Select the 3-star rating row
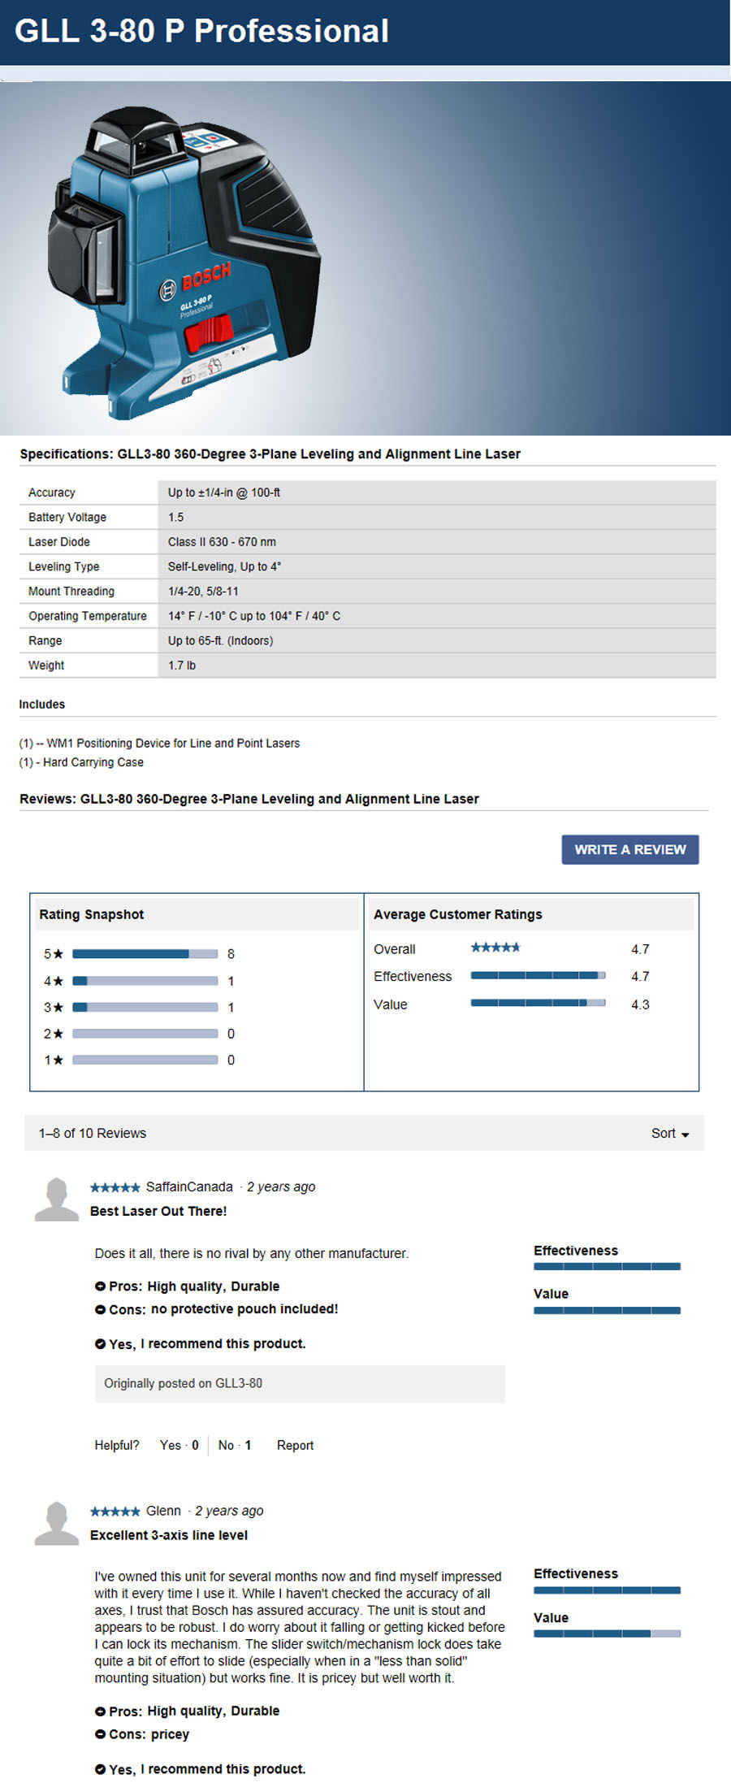This screenshot has height=1783, width=731. click(145, 1008)
